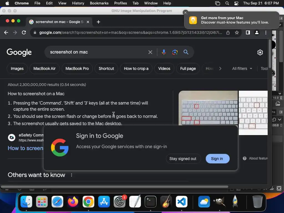Open the Apple menu
The width and height of the screenshot is (284, 213).
7,3
